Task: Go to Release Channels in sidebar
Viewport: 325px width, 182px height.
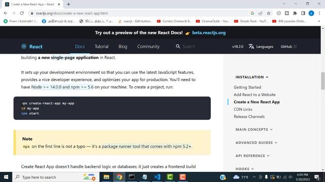Action: pos(249,117)
